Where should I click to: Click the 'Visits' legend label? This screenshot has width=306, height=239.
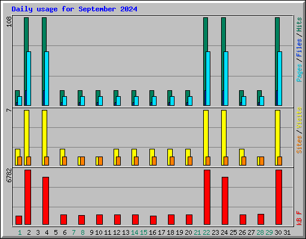point(299,118)
